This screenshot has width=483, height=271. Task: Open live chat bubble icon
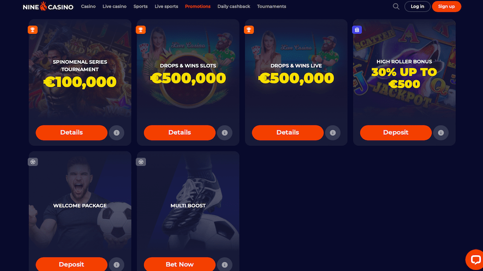(x=475, y=260)
